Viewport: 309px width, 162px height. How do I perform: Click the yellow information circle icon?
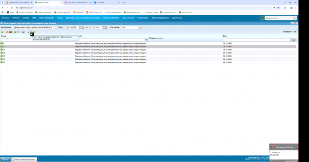click(x=262, y=18)
